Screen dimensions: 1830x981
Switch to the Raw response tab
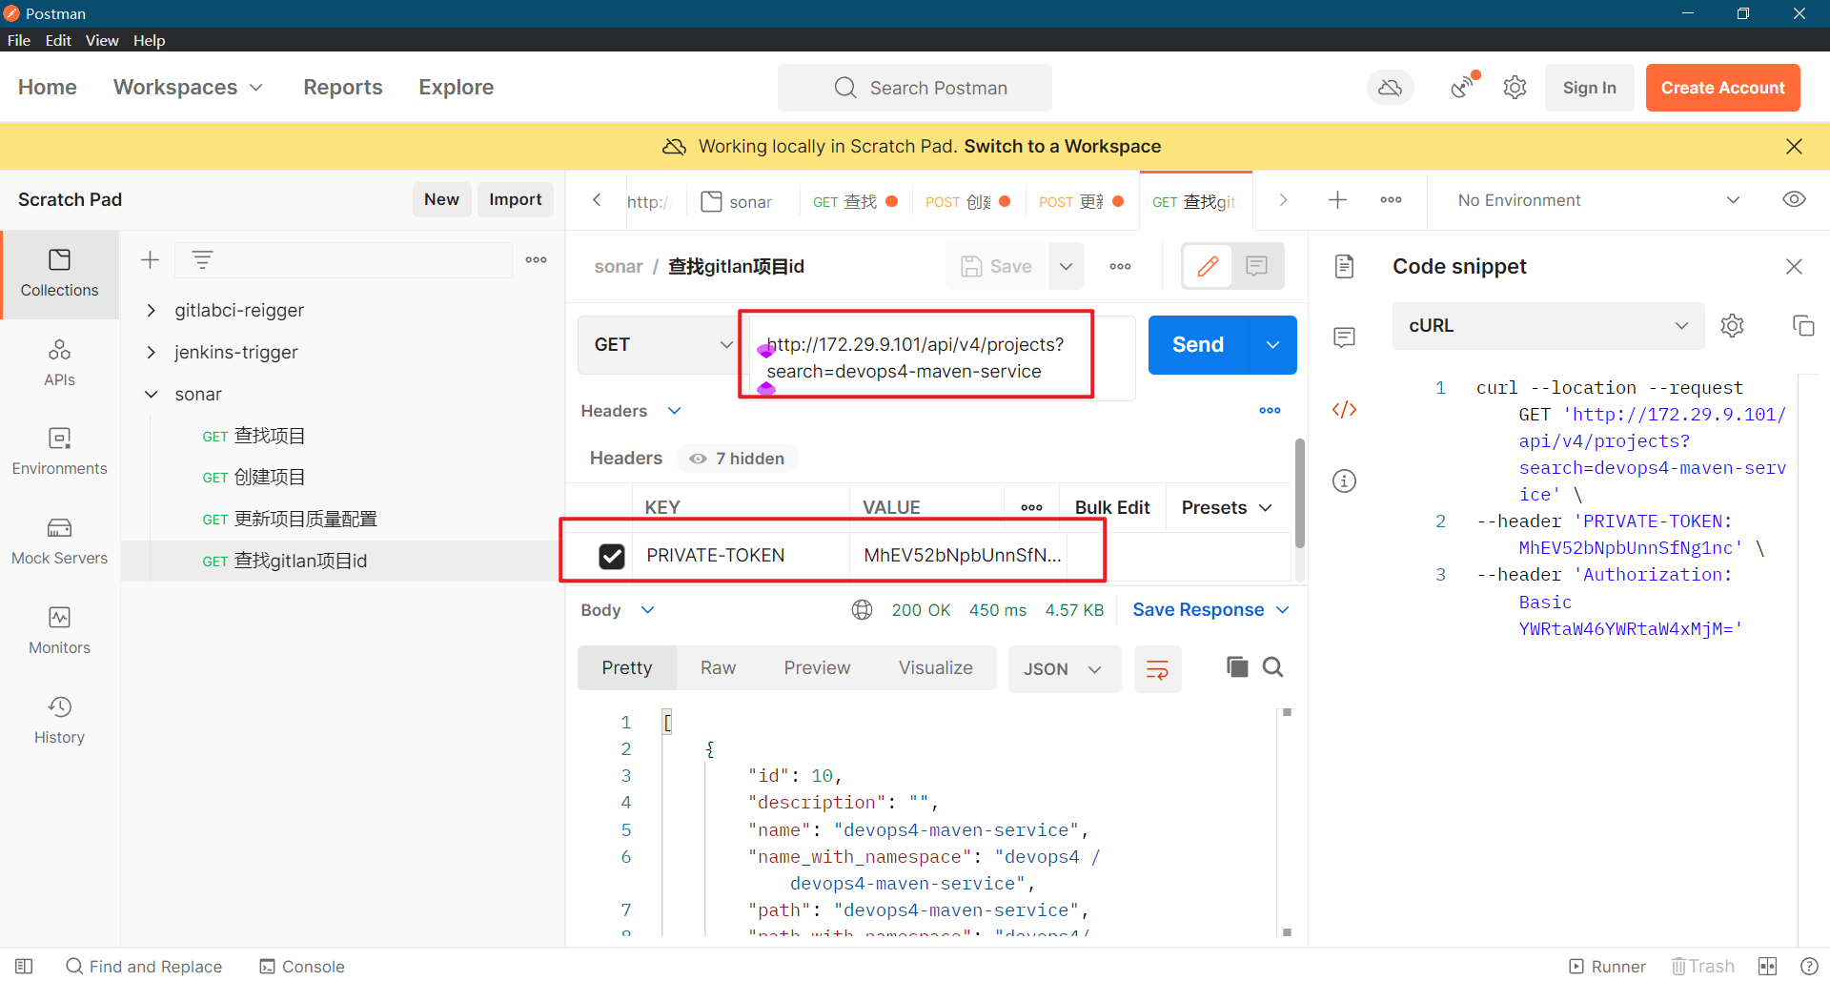tap(718, 667)
